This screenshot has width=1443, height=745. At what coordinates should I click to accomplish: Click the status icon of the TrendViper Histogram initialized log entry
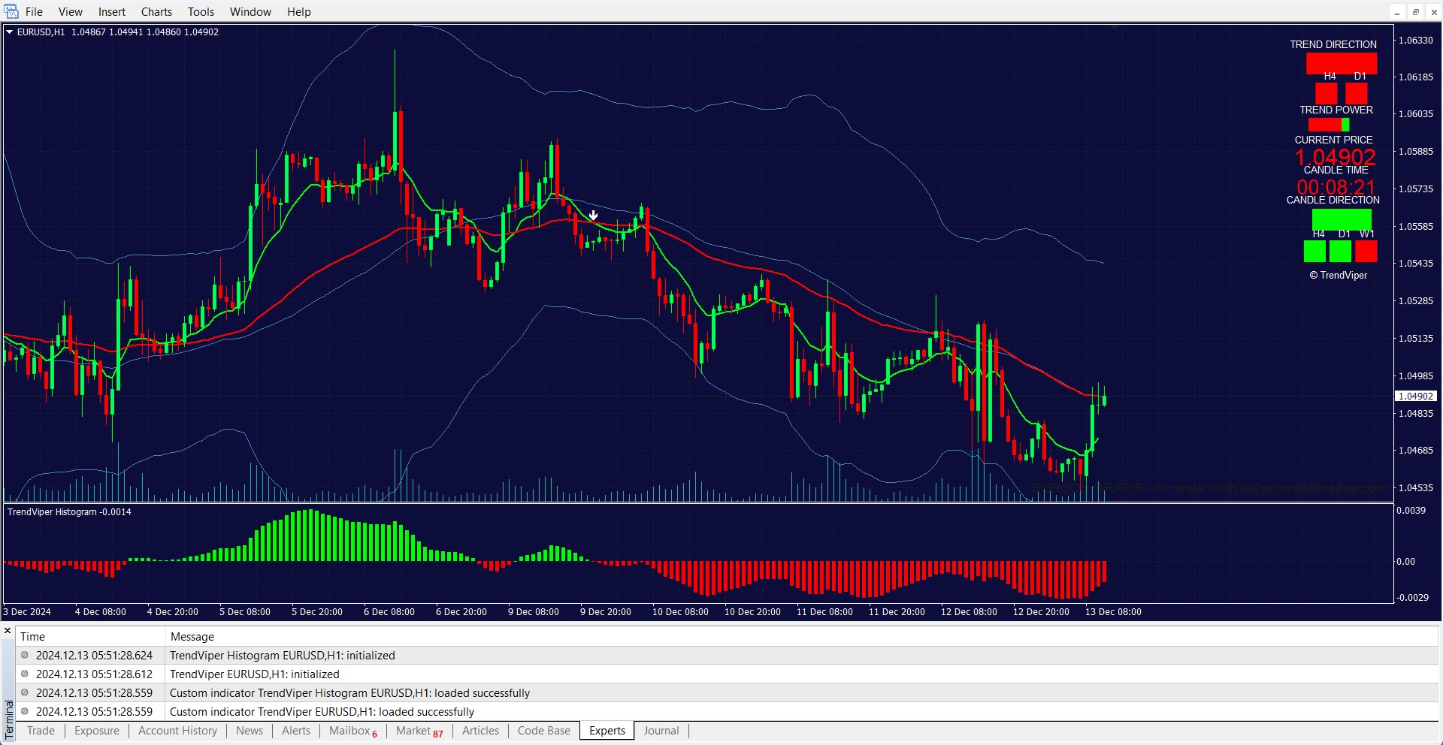[25, 655]
